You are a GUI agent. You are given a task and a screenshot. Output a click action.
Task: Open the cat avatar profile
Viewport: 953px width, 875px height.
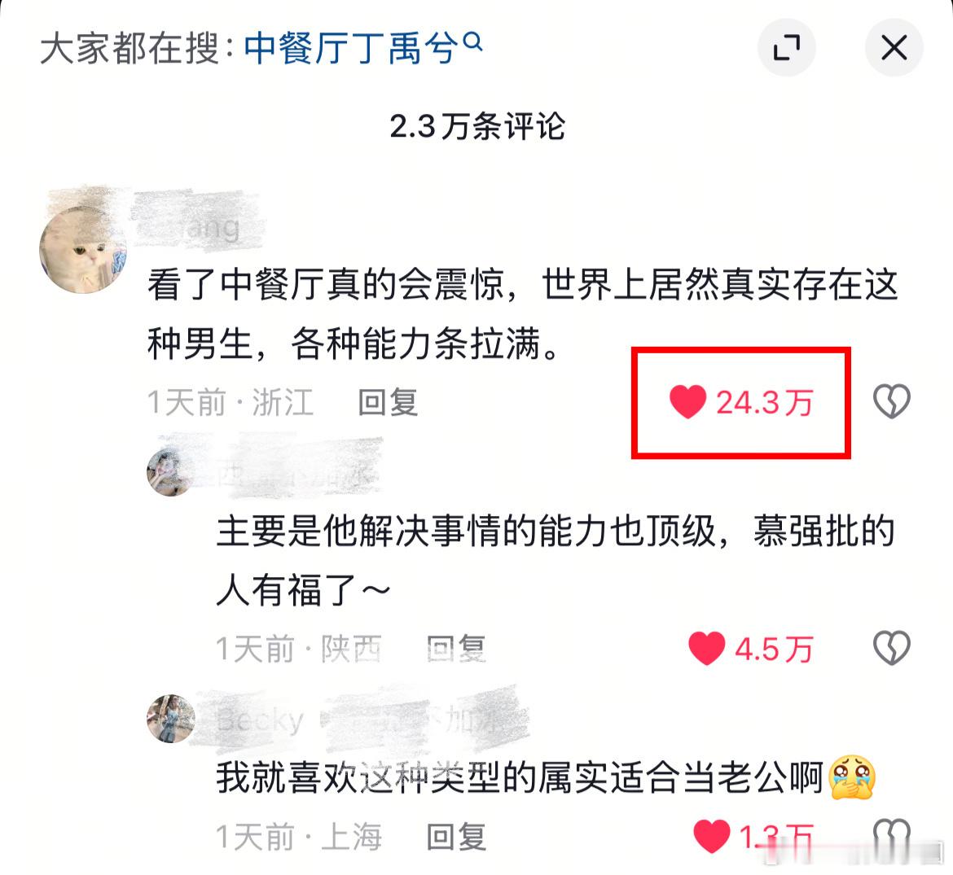84,250
